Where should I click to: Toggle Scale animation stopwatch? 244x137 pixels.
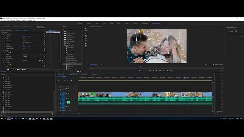coord(5,38)
